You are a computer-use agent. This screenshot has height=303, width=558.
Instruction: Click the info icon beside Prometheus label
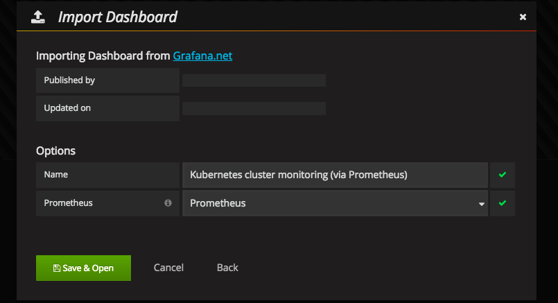[168, 203]
